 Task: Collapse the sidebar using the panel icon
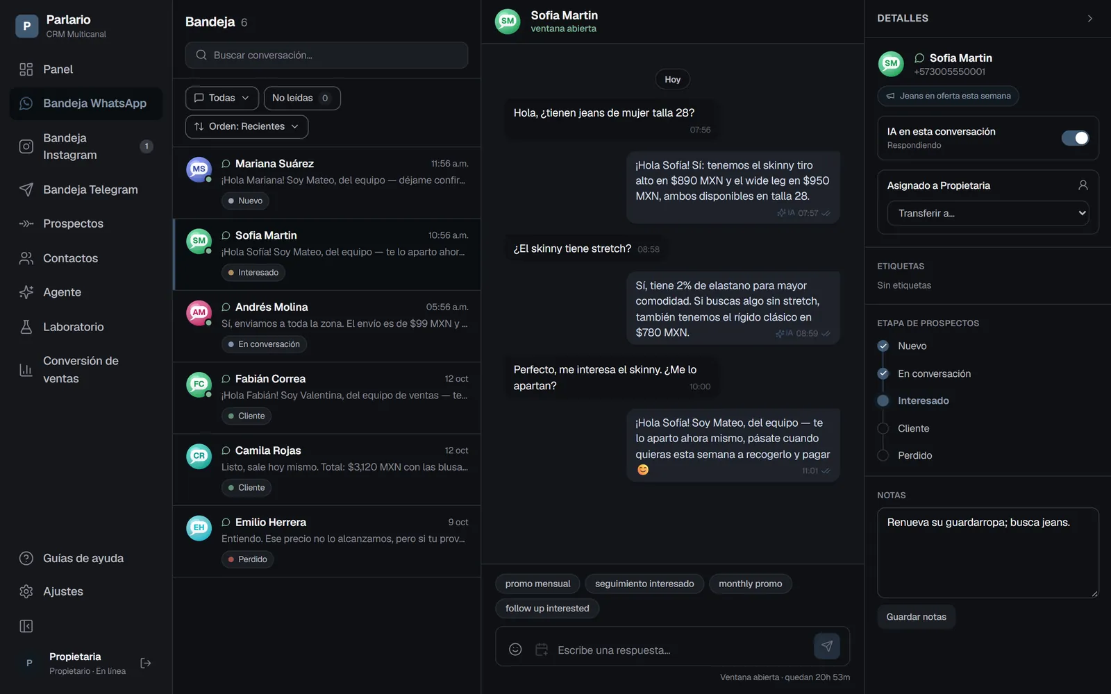26,627
